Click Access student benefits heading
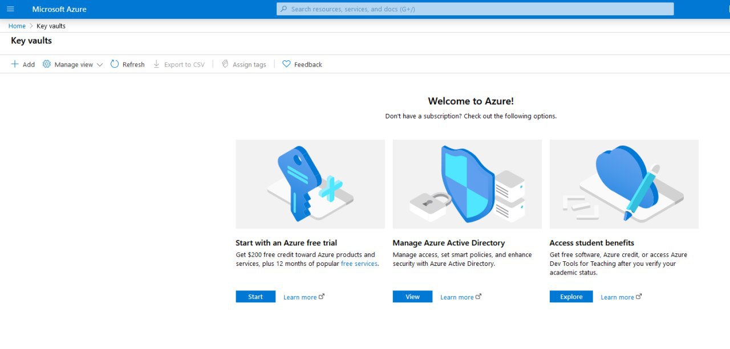The height and width of the screenshot is (349, 730). 592,243
